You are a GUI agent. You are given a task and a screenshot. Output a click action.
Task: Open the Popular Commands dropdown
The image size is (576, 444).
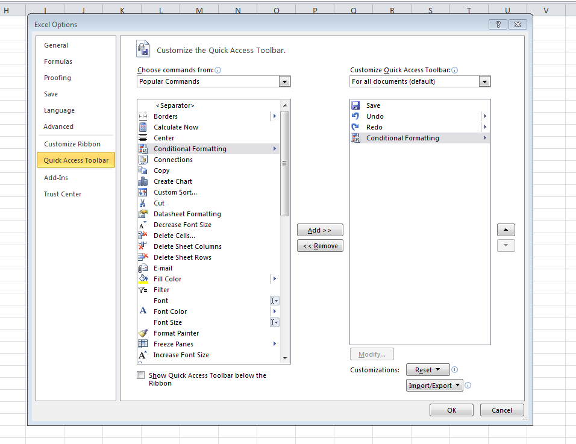click(x=285, y=81)
